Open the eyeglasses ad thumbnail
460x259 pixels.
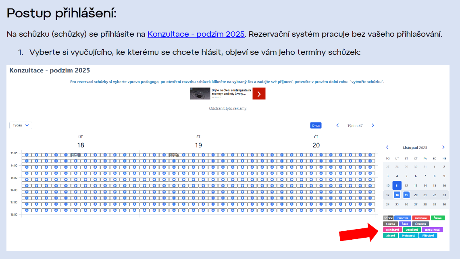click(x=200, y=94)
